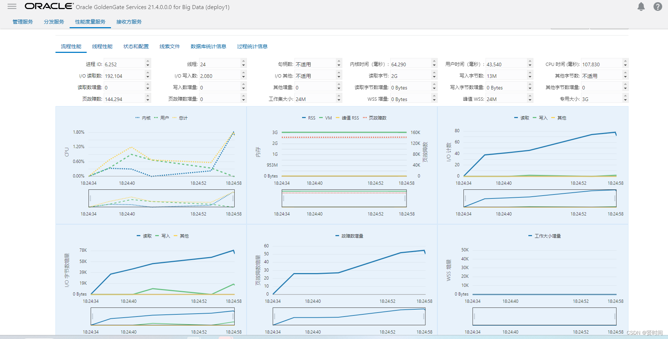668x339 pixels.
Task: Open the 分发服务 top navigation tab
Action: [54, 22]
